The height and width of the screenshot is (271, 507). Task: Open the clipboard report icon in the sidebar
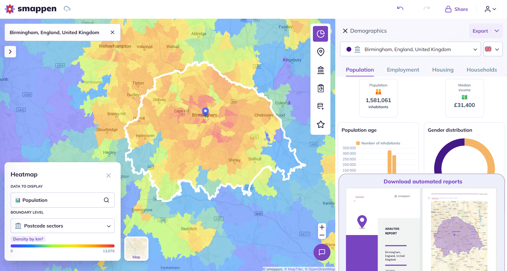320,88
